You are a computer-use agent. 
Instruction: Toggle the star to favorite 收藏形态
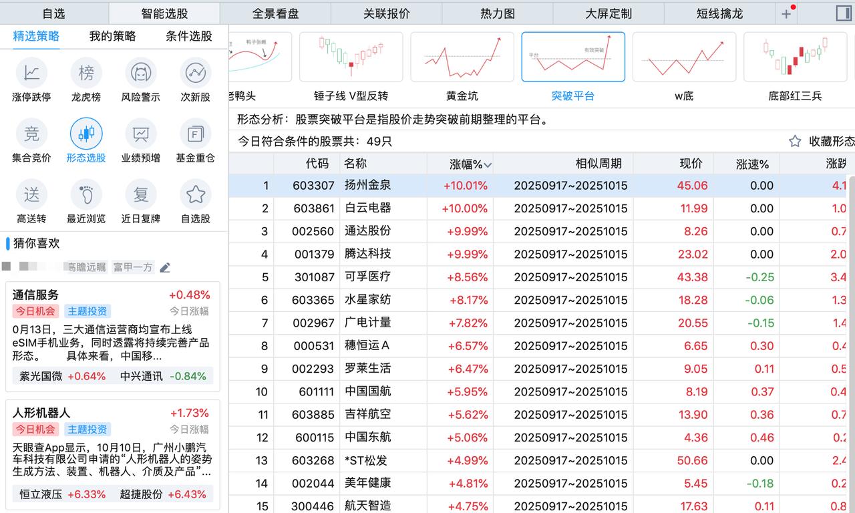click(x=794, y=141)
